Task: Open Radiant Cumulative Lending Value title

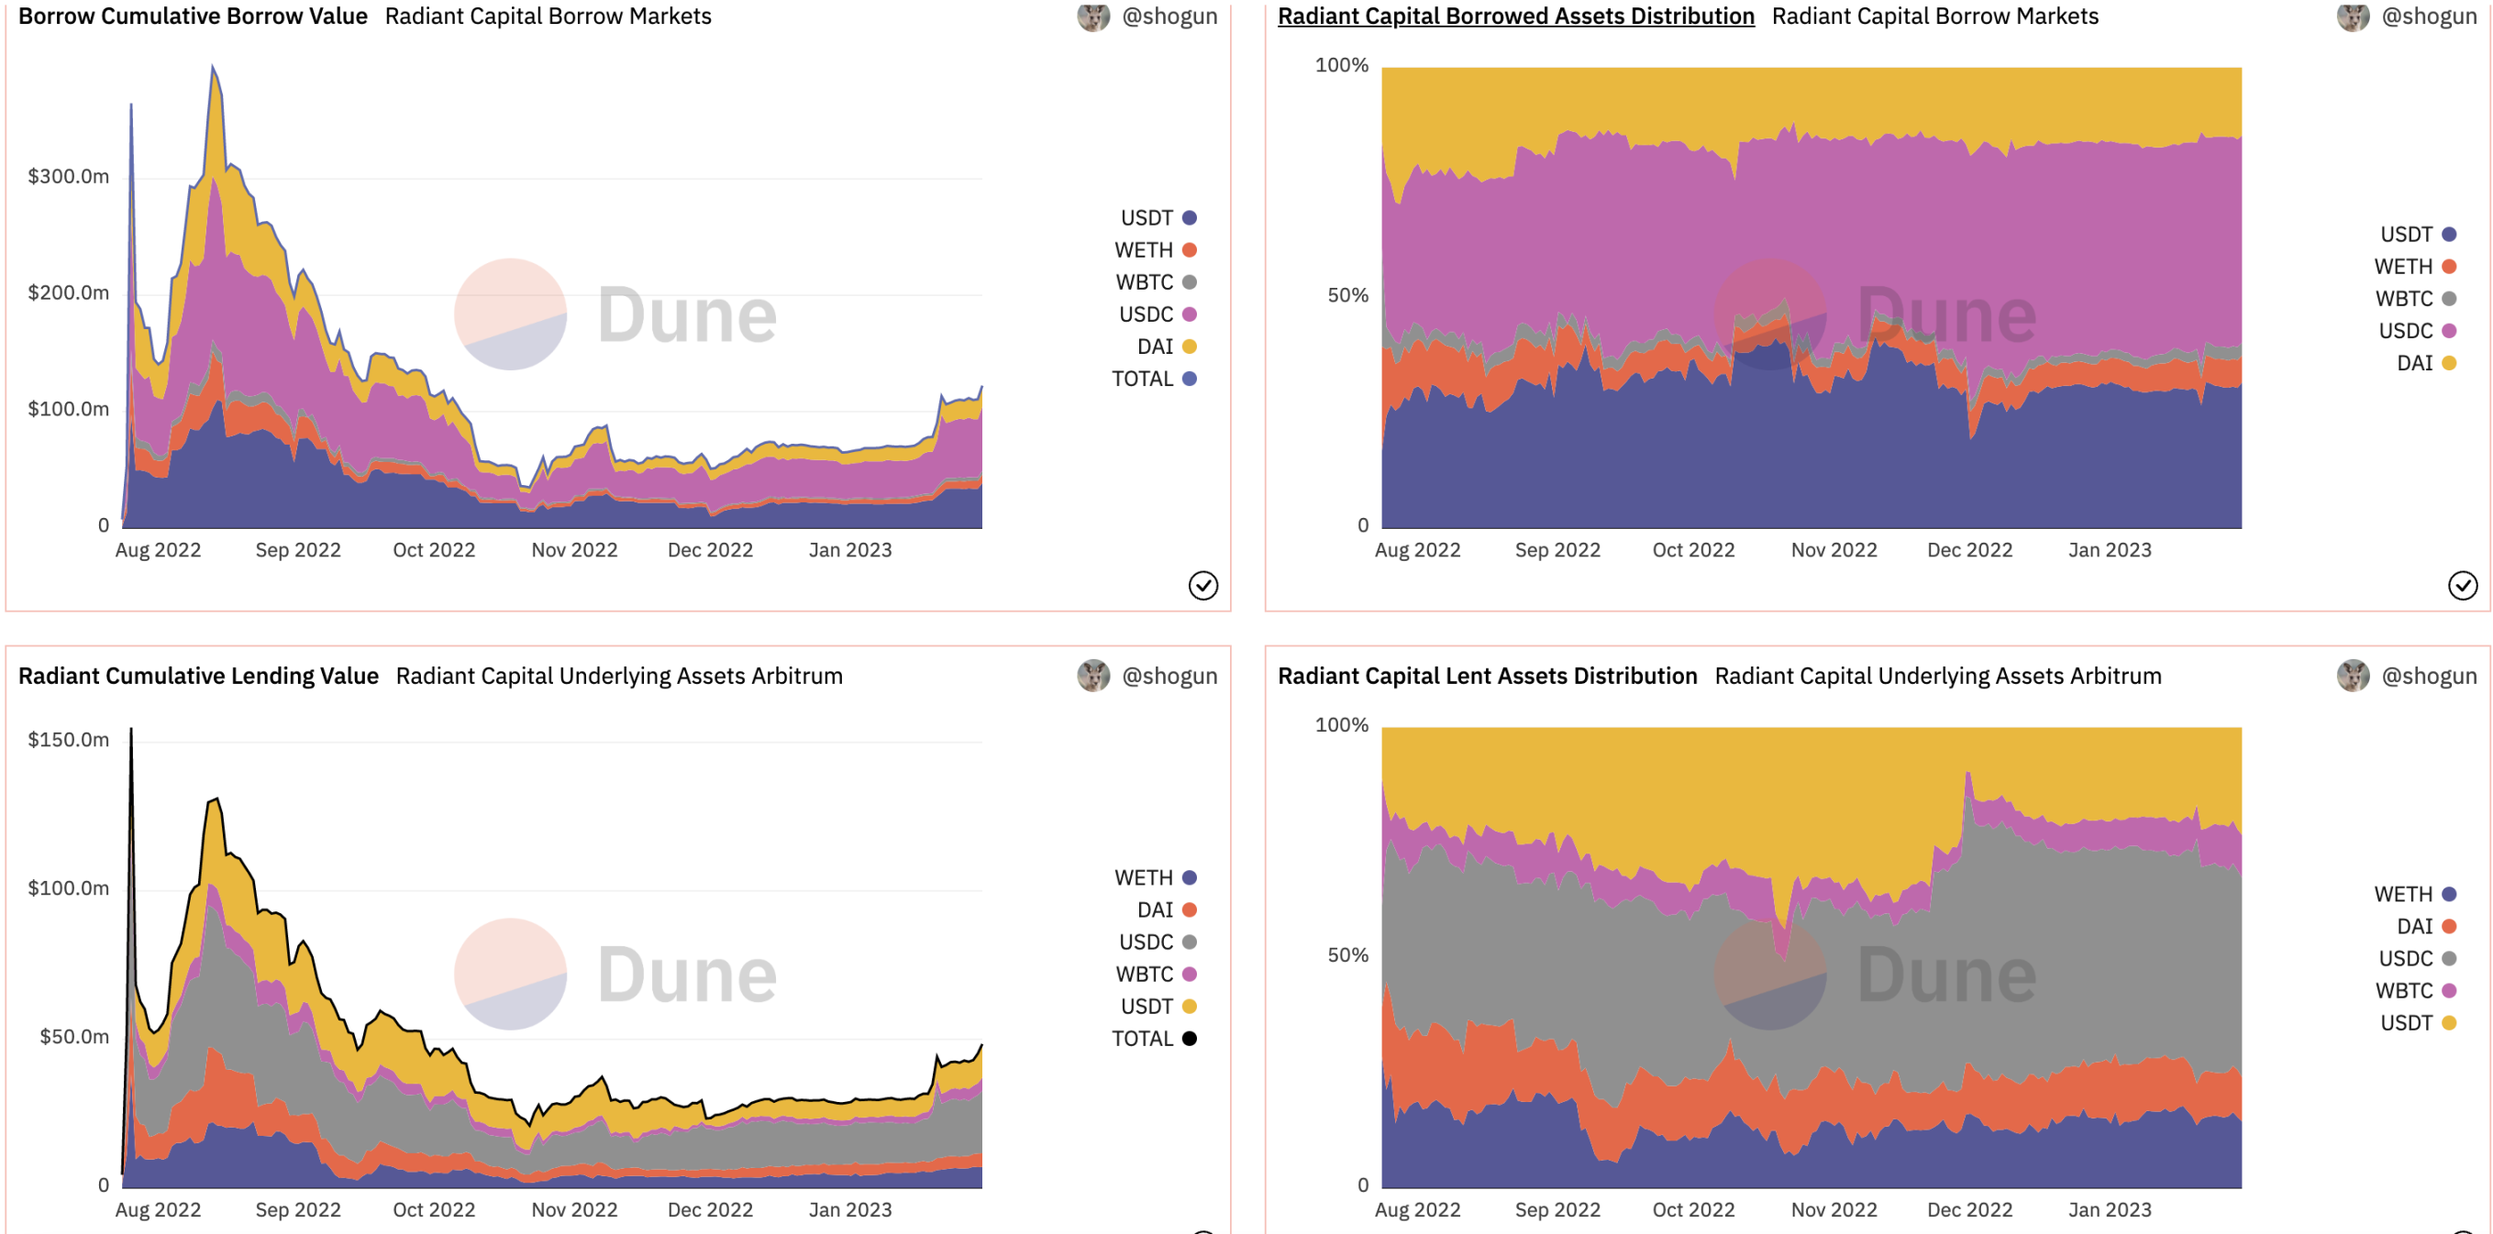Action: (x=198, y=676)
